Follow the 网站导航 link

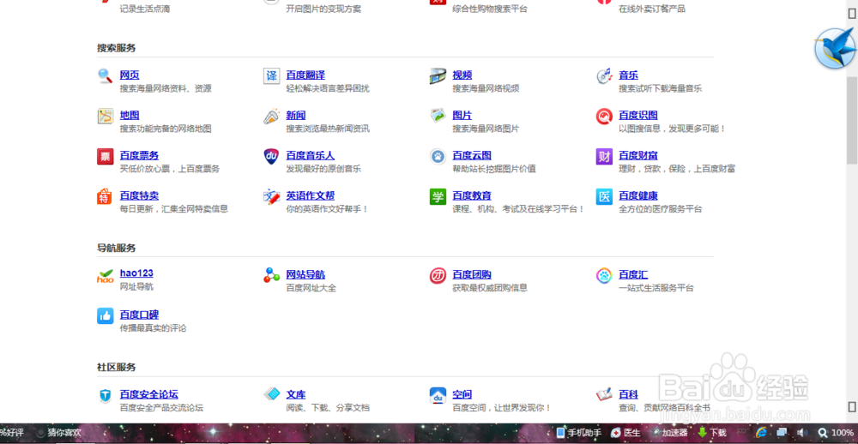coord(305,274)
